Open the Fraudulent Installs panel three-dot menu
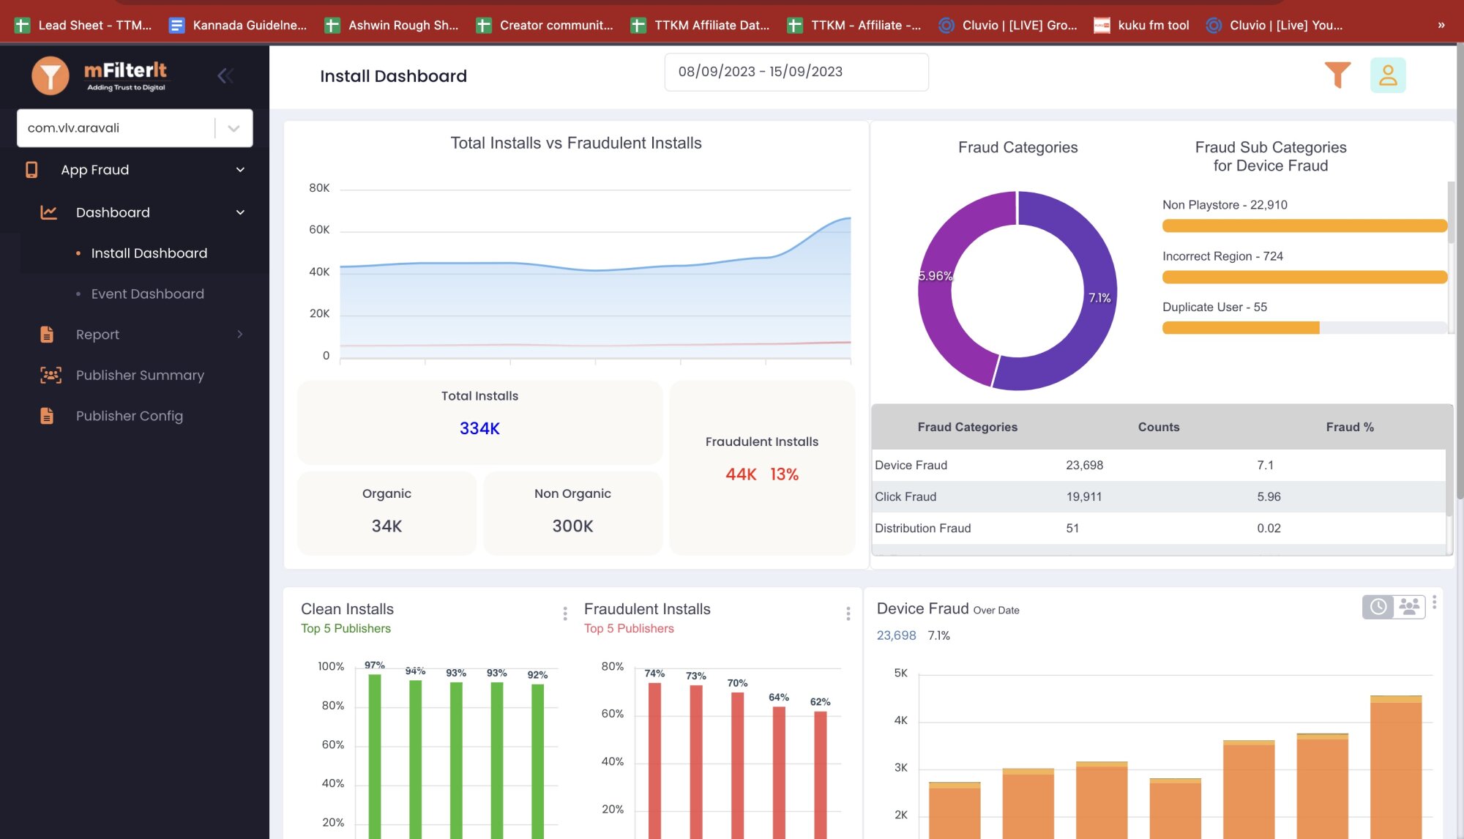1464x839 pixels. coord(848,614)
